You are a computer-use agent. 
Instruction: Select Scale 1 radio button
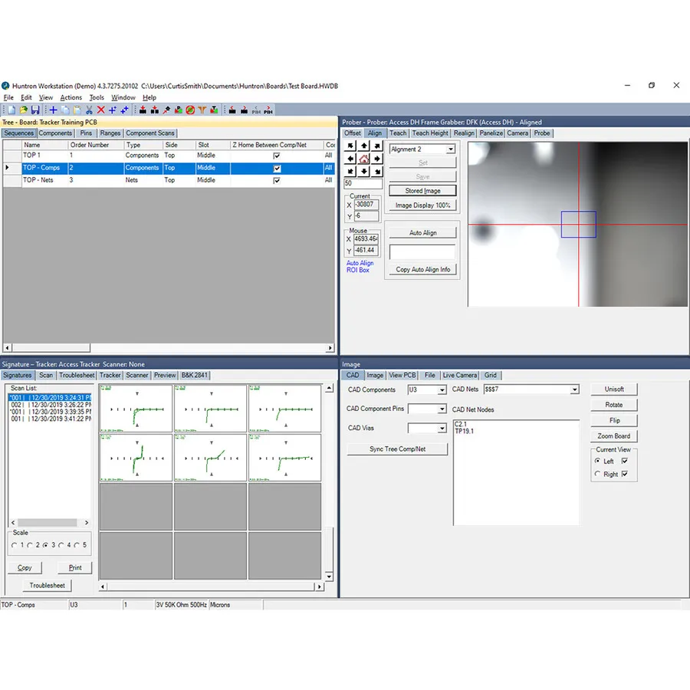pyautogui.click(x=15, y=545)
